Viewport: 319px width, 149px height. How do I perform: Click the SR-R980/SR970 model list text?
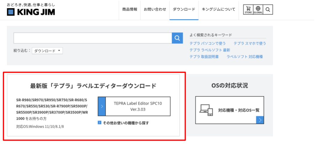point(52,110)
